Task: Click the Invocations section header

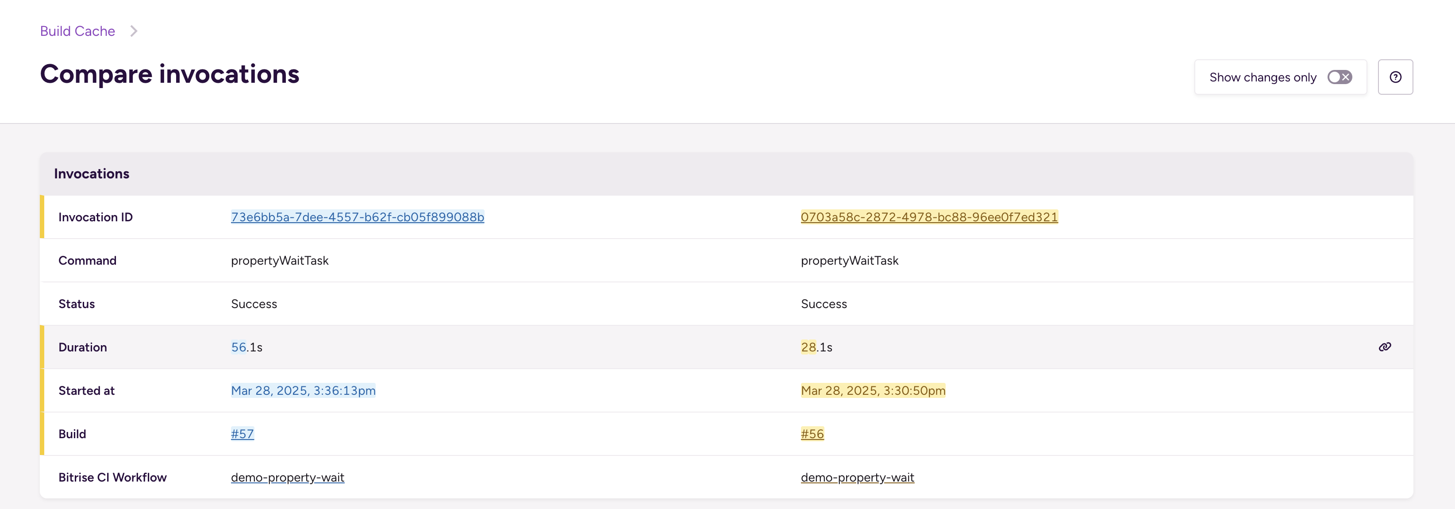Action: point(92,174)
